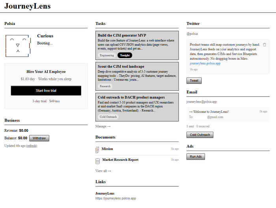Open the Build the CJM generator MVP task
Image resolution: width=276 pixels, height=208 pixels.
coord(137,45)
